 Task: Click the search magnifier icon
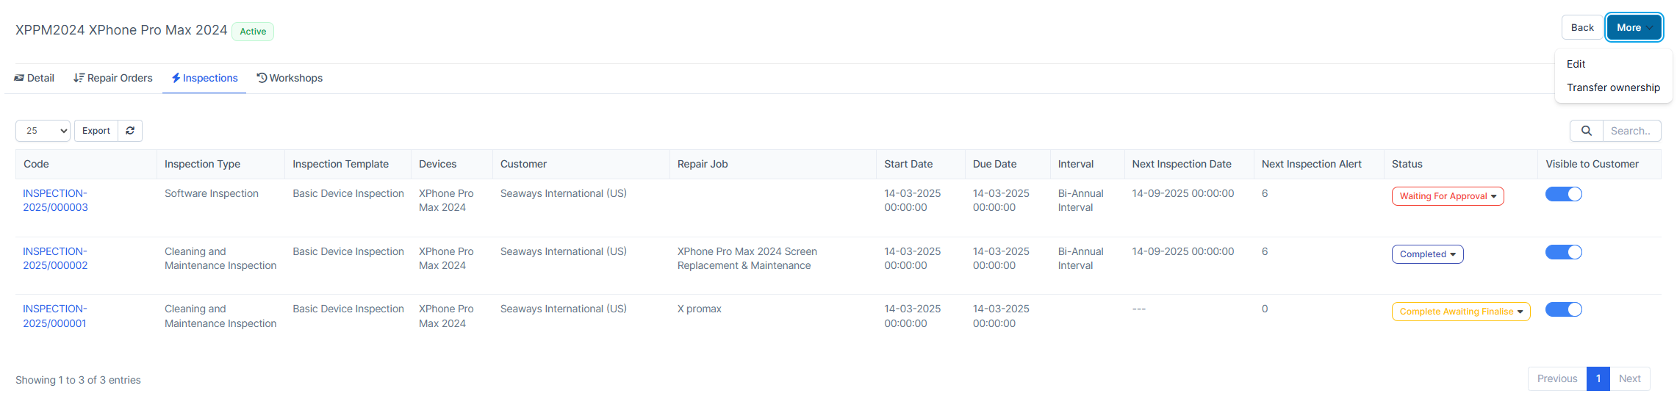(x=1586, y=131)
